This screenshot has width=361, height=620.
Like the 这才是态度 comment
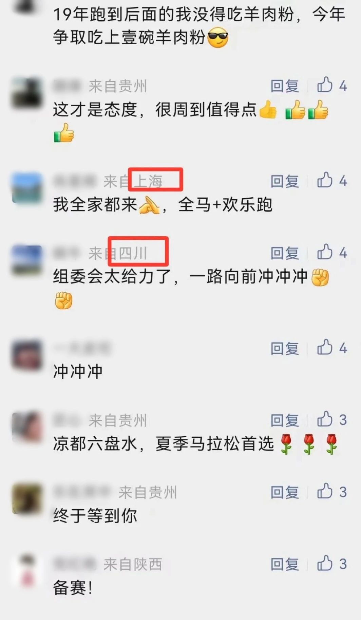tap(325, 85)
